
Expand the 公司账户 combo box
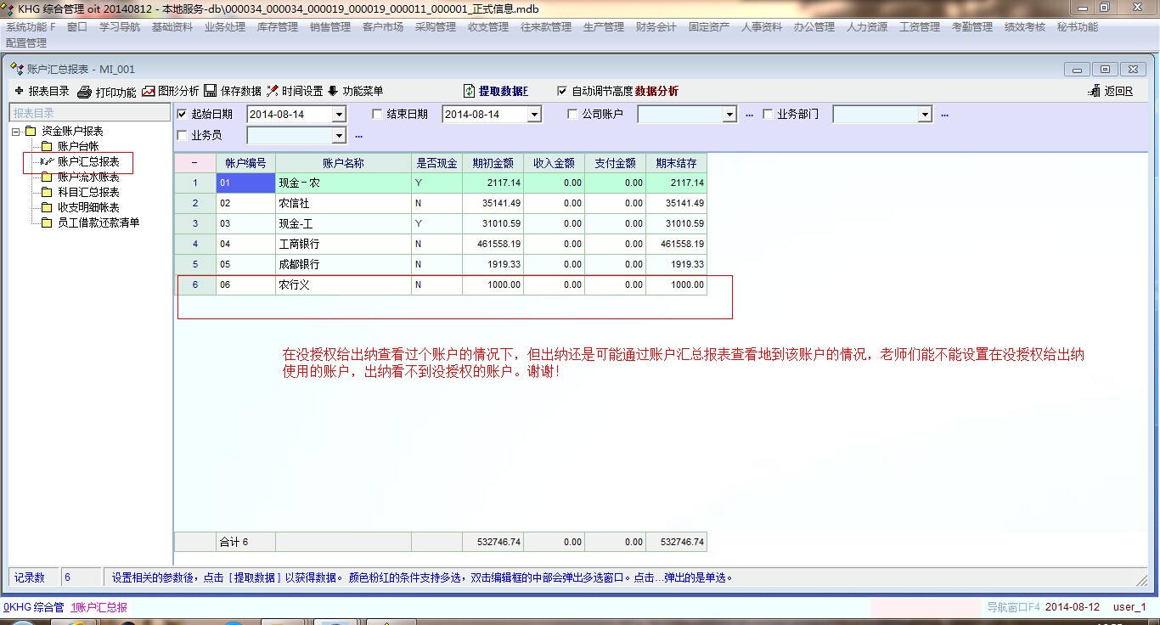pos(729,115)
